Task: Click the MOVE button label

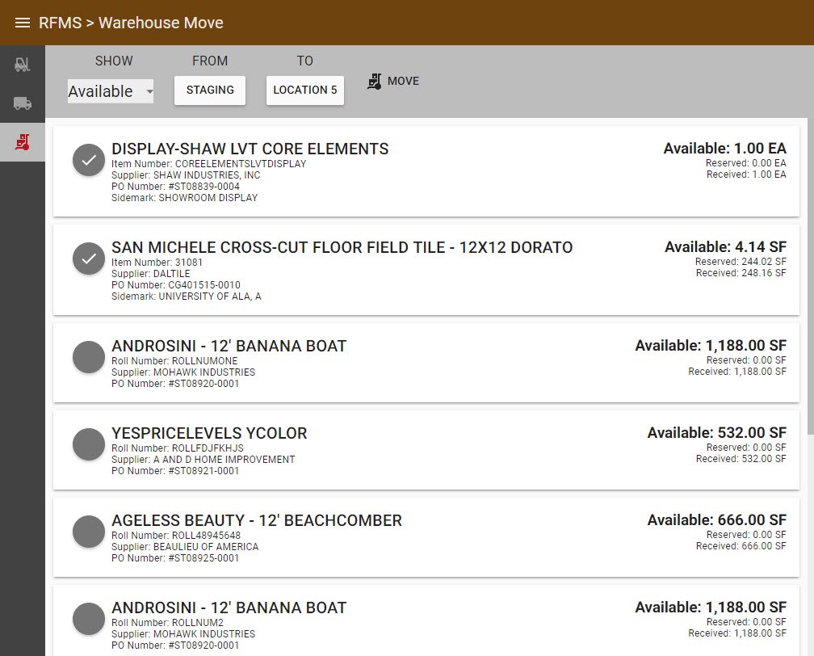Action: (x=404, y=81)
